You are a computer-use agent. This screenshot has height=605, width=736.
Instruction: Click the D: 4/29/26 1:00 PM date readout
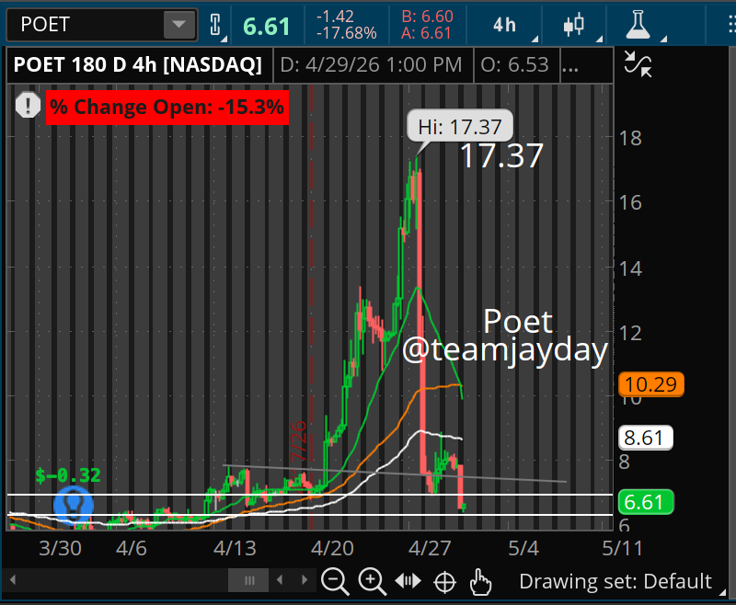371,64
